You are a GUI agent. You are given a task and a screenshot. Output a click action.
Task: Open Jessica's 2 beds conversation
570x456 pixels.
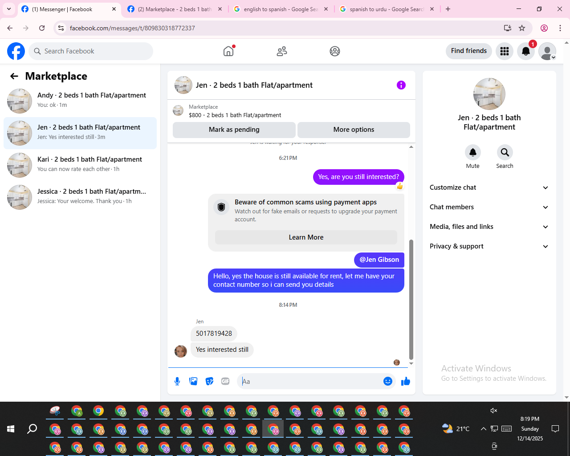pyautogui.click(x=80, y=197)
